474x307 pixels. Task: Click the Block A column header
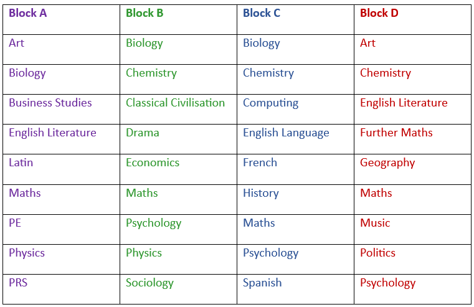coord(27,13)
